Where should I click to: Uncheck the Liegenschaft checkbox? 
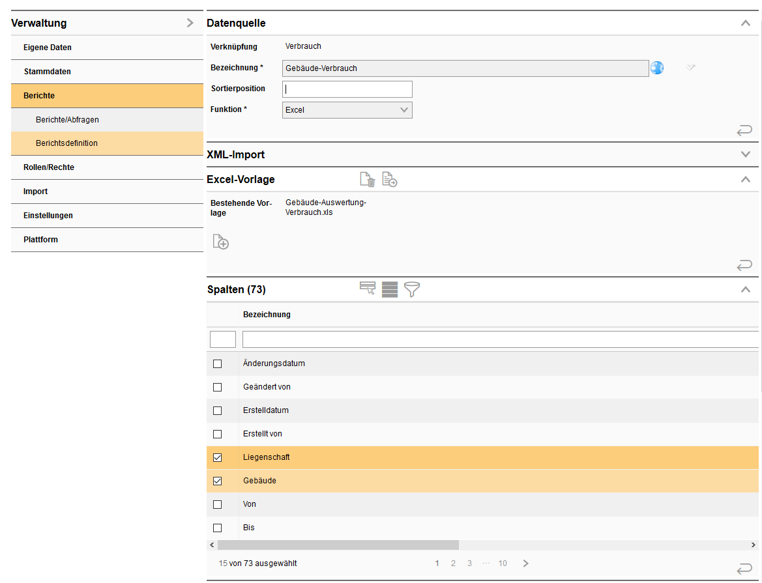[218, 458]
